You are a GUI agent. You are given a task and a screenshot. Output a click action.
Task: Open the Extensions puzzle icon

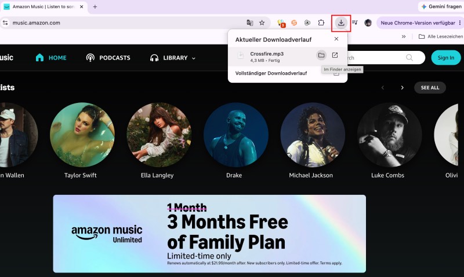[321, 23]
